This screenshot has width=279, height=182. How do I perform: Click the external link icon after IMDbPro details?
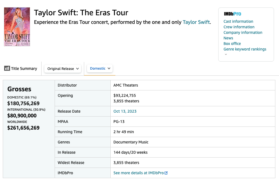166,173
